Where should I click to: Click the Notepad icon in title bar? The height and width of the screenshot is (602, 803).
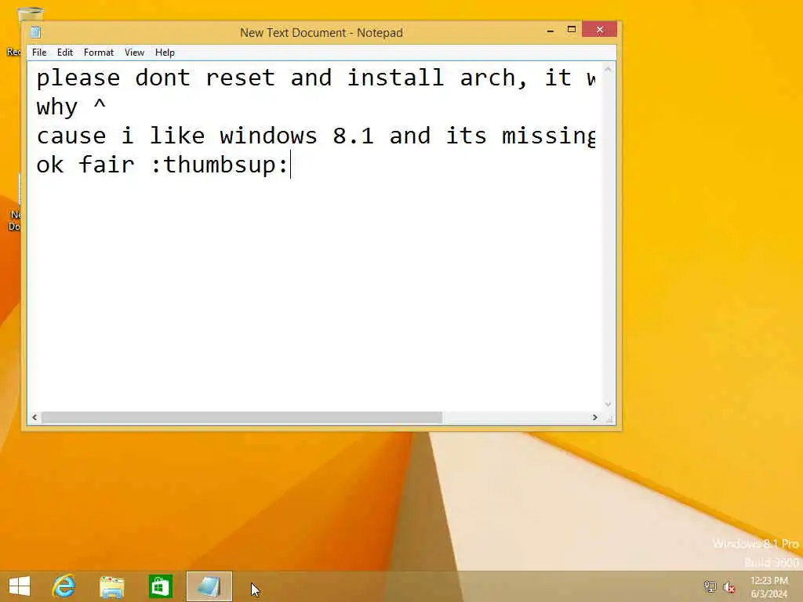pos(35,32)
